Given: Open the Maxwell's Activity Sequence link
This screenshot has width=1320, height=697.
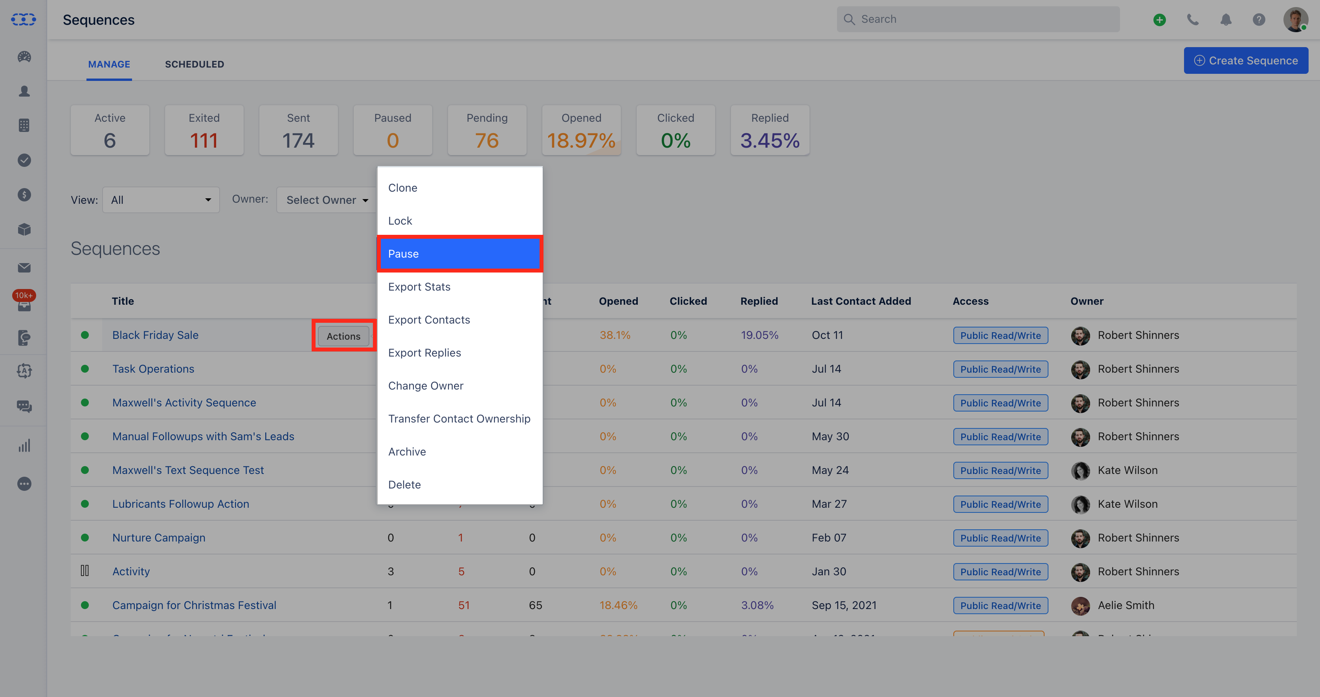Looking at the screenshot, I should pyautogui.click(x=184, y=402).
